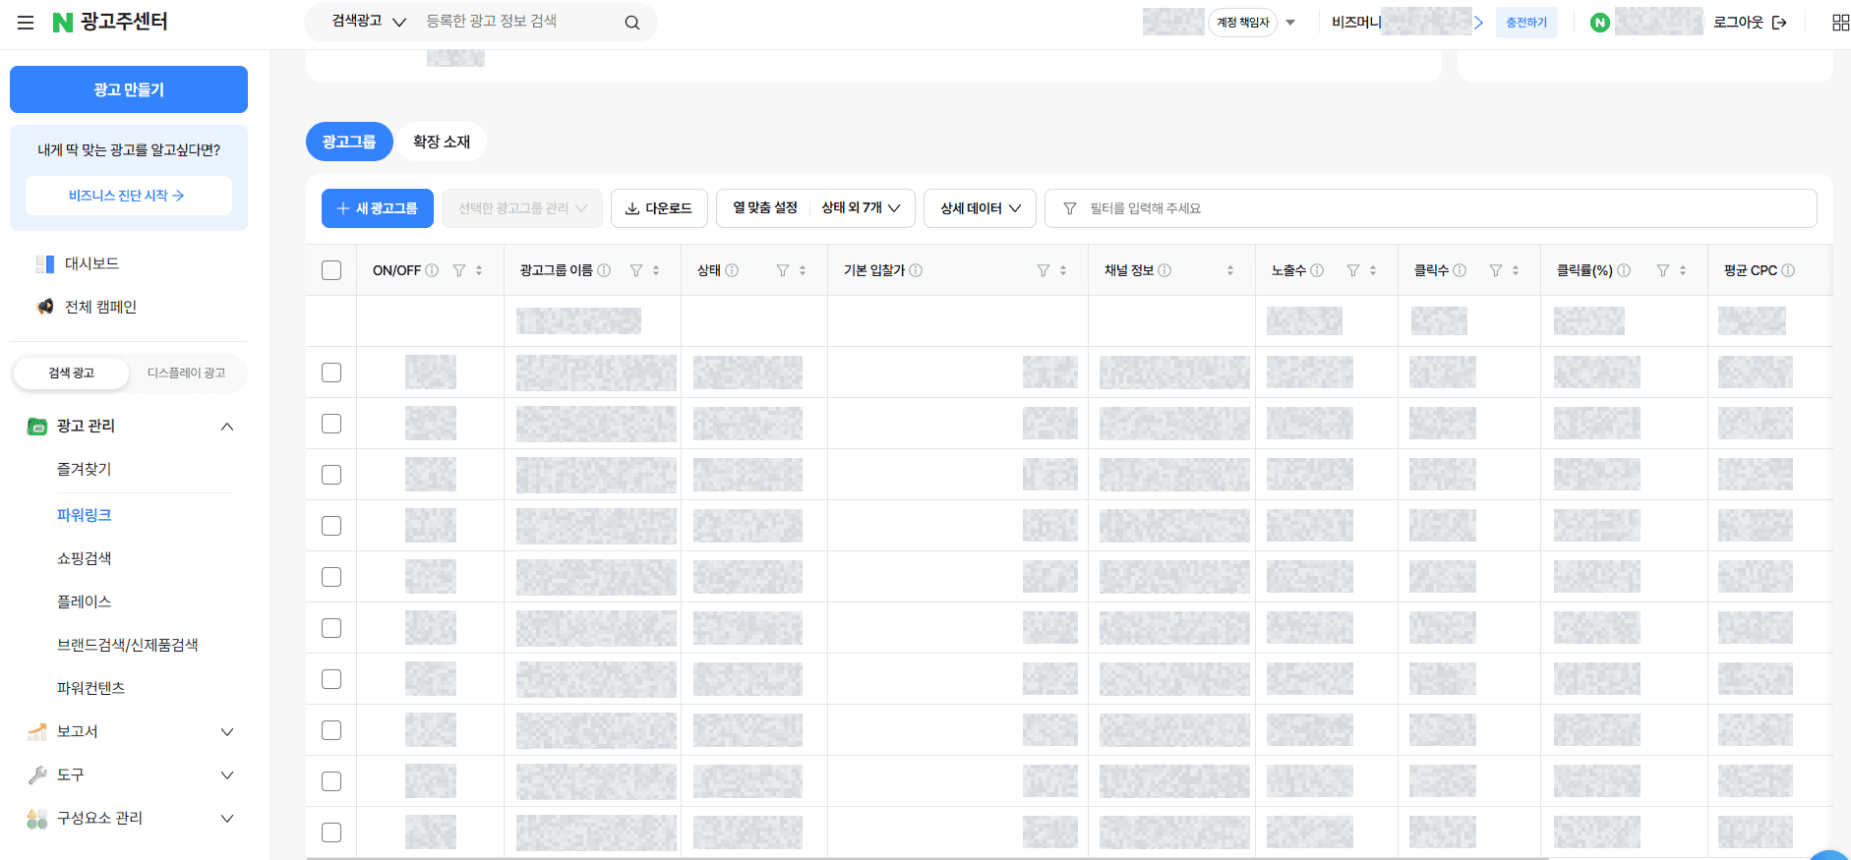Viewport: 1851px width, 860px height.
Task: Click the search magnifier icon
Action: click(x=632, y=23)
